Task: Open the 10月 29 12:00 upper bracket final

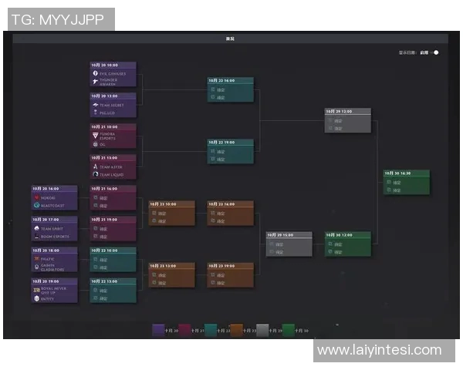Action: pos(348,121)
